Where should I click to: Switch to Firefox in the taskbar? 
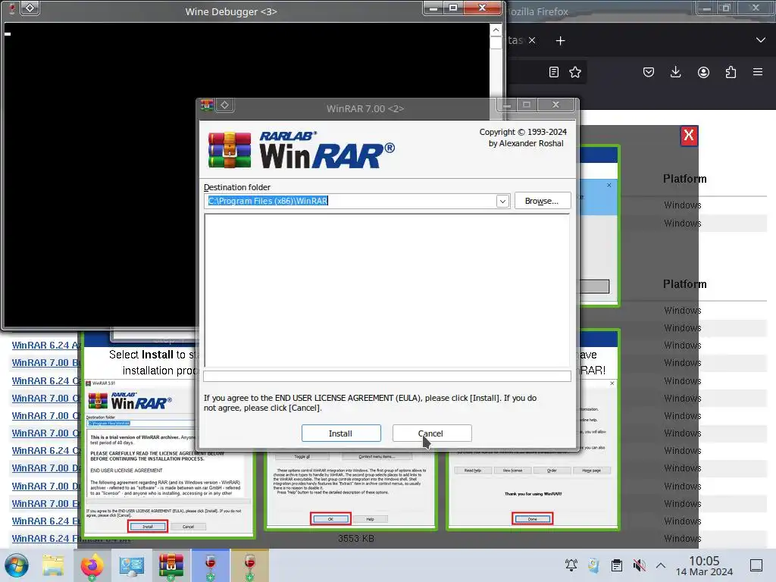[92, 565]
